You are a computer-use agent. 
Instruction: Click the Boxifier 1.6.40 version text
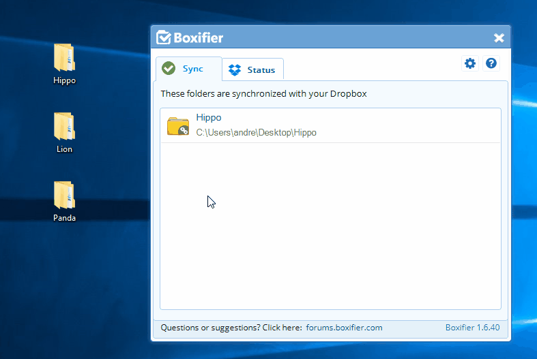472,328
